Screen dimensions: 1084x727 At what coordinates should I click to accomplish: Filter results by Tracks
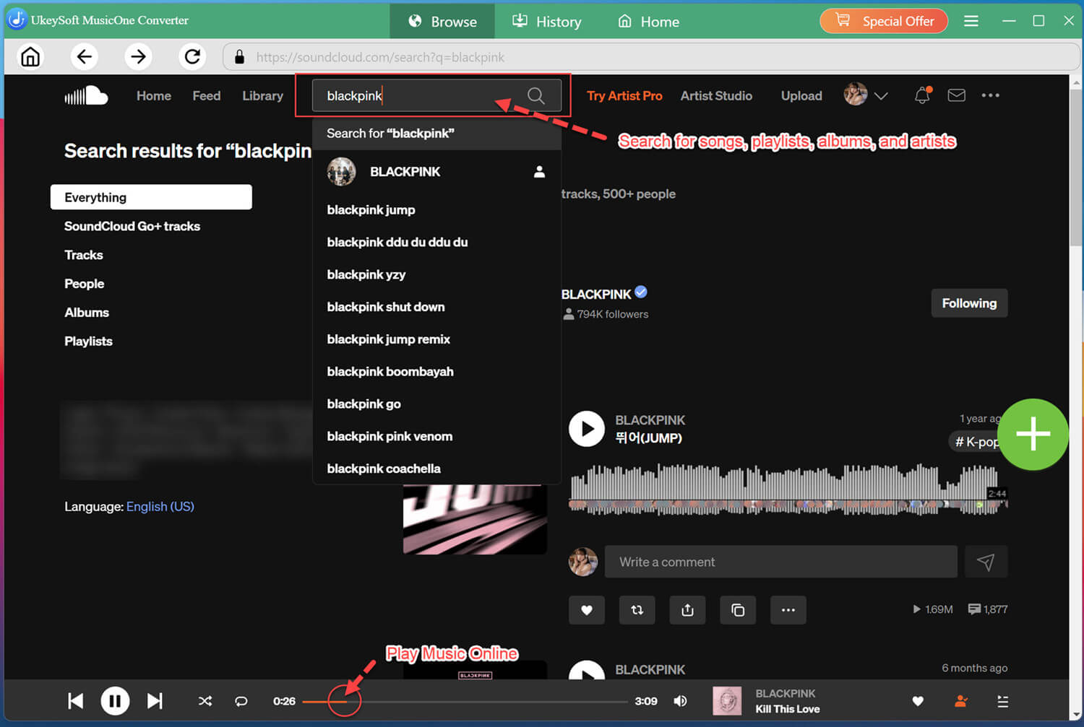coord(84,255)
